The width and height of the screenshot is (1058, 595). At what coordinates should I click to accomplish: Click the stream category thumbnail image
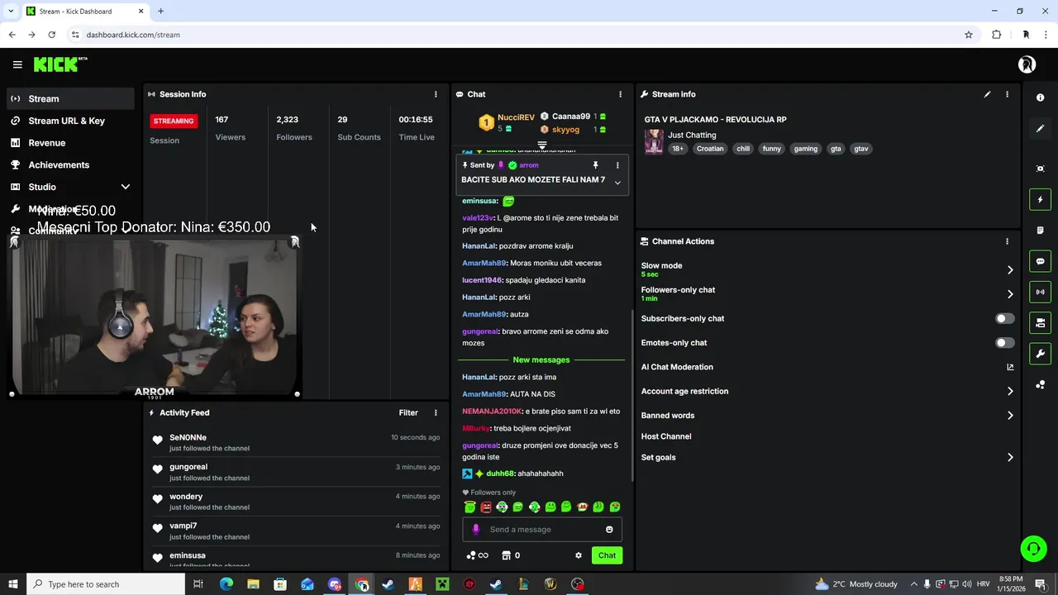point(654,141)
